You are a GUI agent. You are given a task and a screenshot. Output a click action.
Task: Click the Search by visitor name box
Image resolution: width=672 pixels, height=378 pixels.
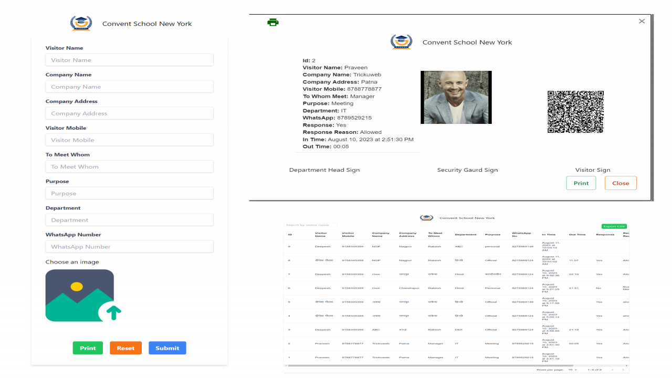[310, 225]
